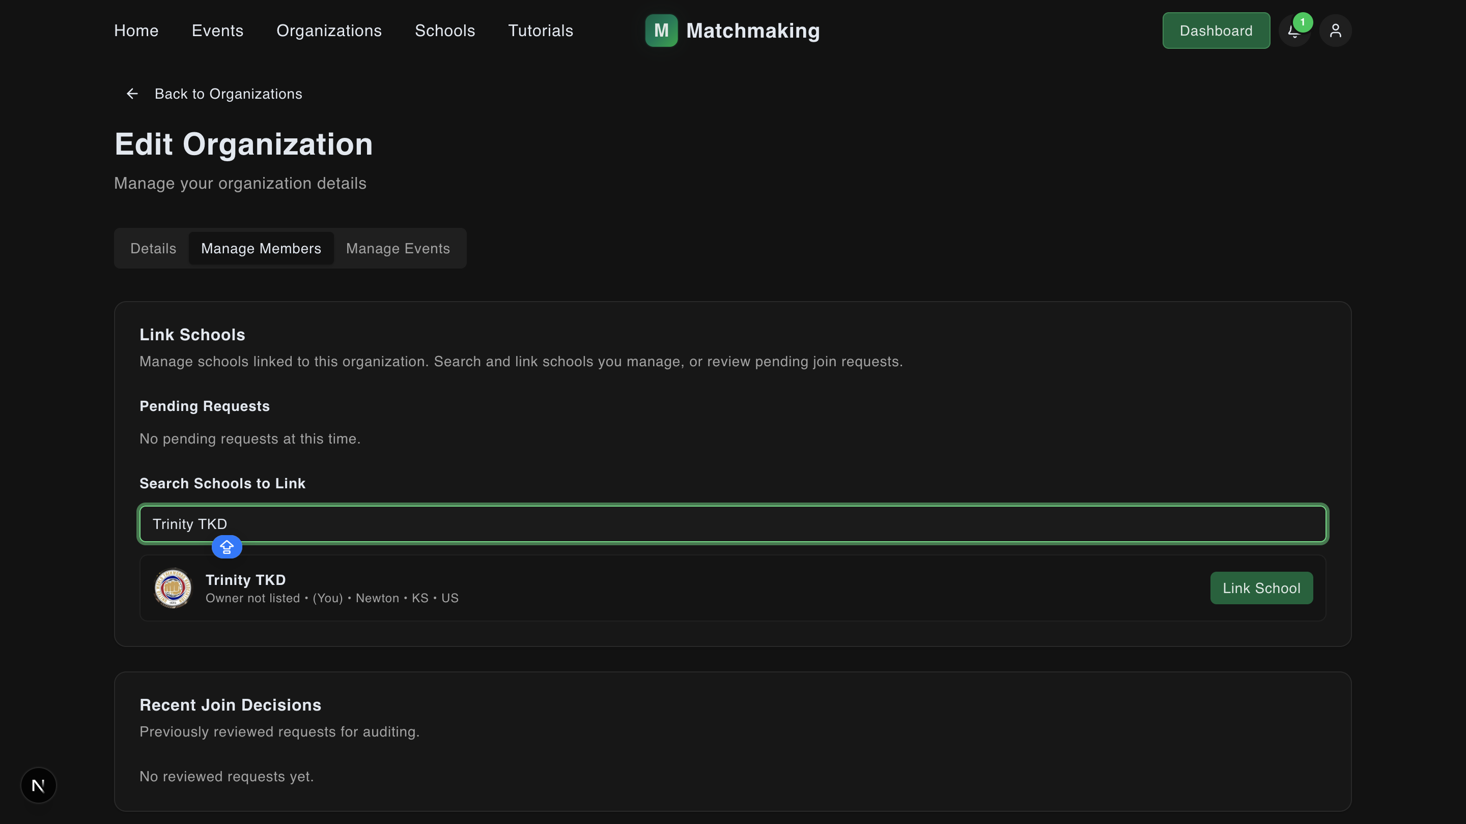Go to Home in navigation
1466x824 pixels.
coord(136,31)
